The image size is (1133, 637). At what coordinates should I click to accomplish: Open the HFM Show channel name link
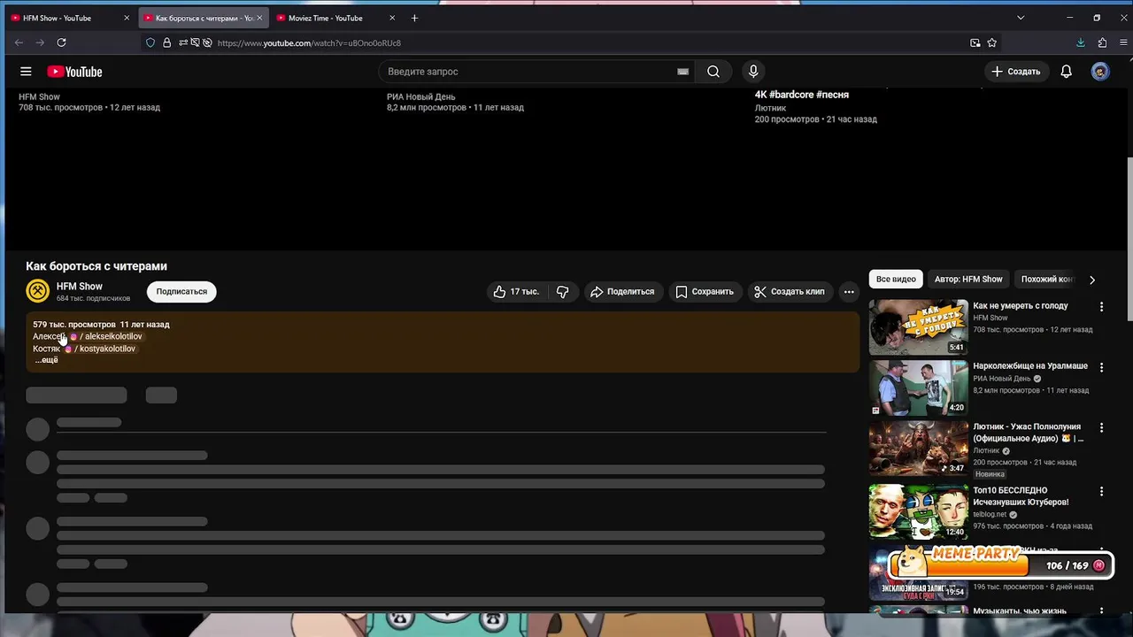click(x=80, y=287)
